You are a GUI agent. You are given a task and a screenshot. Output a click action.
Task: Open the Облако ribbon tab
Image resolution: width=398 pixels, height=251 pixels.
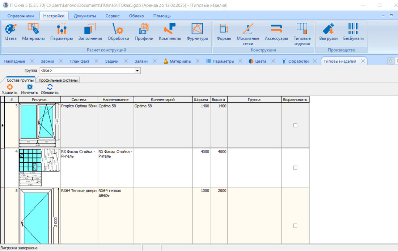click(x=136, y=16)
